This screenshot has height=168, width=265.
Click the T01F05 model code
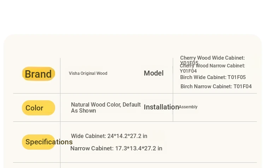pos(237,77)
